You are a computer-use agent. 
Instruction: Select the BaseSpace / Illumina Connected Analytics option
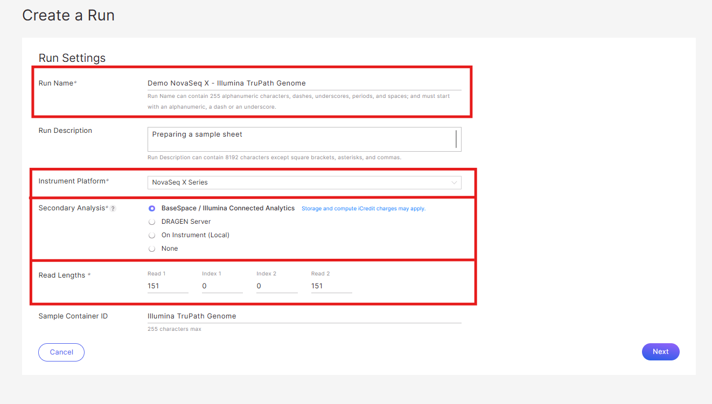pyautogui.click(x=152, y=208)
